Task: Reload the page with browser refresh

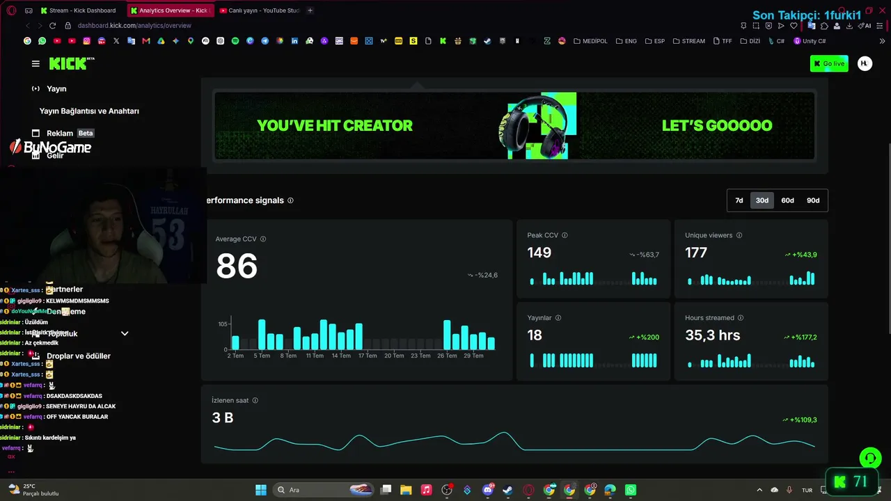Action: click(x=52, y=26)
